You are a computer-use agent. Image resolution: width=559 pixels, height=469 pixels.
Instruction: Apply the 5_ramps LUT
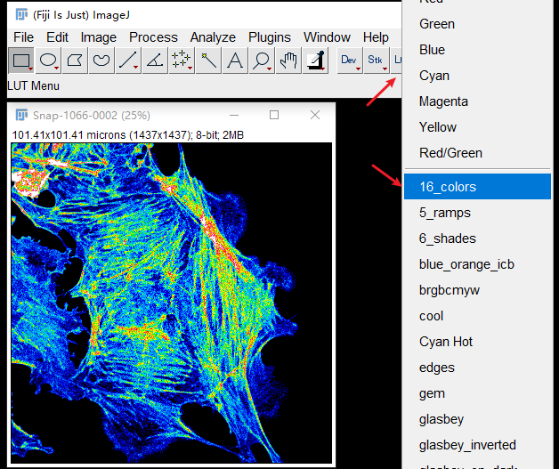click(477, 213)
